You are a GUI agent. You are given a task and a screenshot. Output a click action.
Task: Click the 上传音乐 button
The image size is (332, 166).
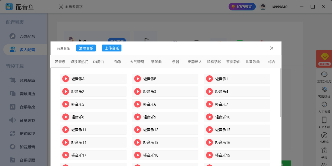pyautogui.click(x=112, y=48)
